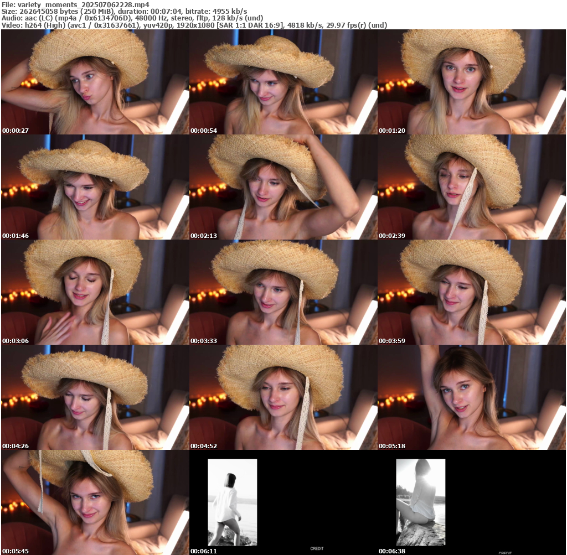The image size is (567, 555).
Task: Select the black-and-white frame at 00:06:11
Action: (x=233, y=502)
